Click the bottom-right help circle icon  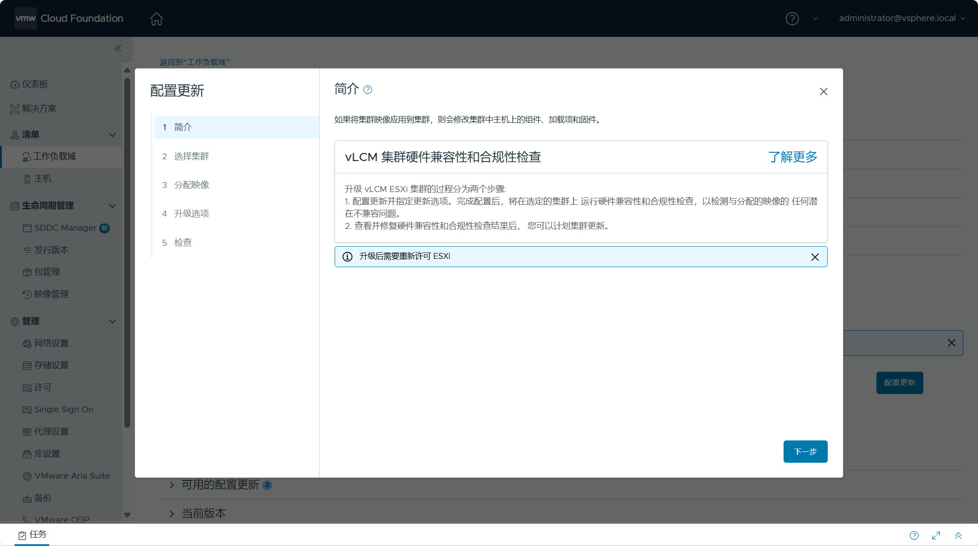pyautogui.click(x=914, y=536)
